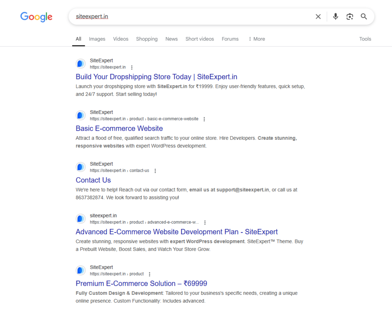Open Advanced E-Commerce Website Development Plan link

pyautogui.click(x=177, y=232)
